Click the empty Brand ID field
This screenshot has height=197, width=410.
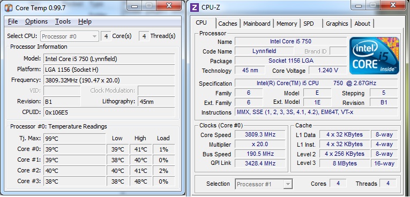tap(338, 51)
